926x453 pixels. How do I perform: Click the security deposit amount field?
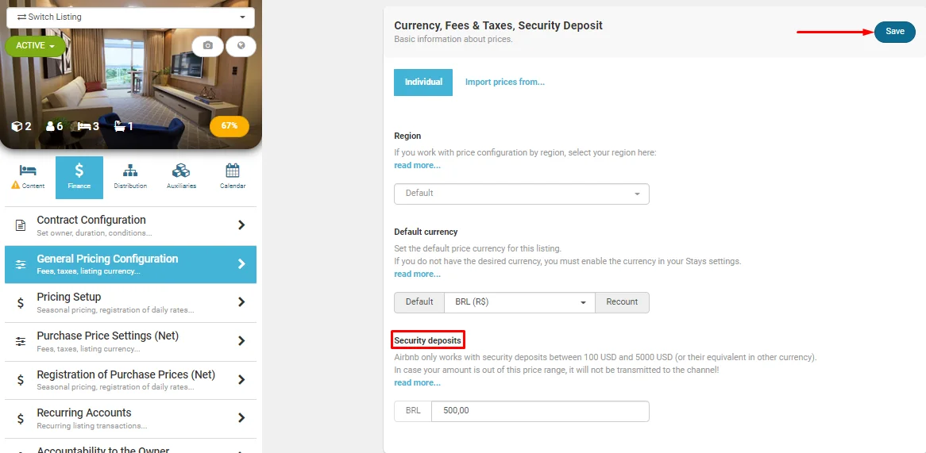540,411
